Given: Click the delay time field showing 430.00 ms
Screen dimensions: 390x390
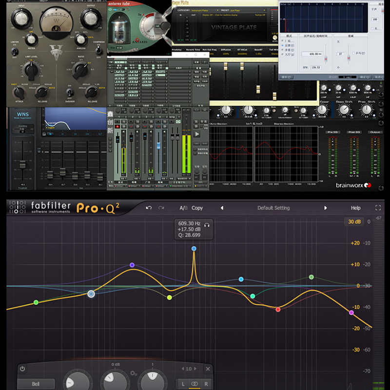Looking at the screenshot, I should (312, 54).
